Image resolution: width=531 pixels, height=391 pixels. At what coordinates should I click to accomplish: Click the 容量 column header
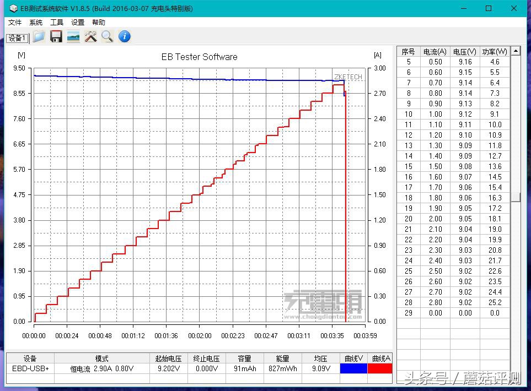pyautogui.click(x=244, y=358)
